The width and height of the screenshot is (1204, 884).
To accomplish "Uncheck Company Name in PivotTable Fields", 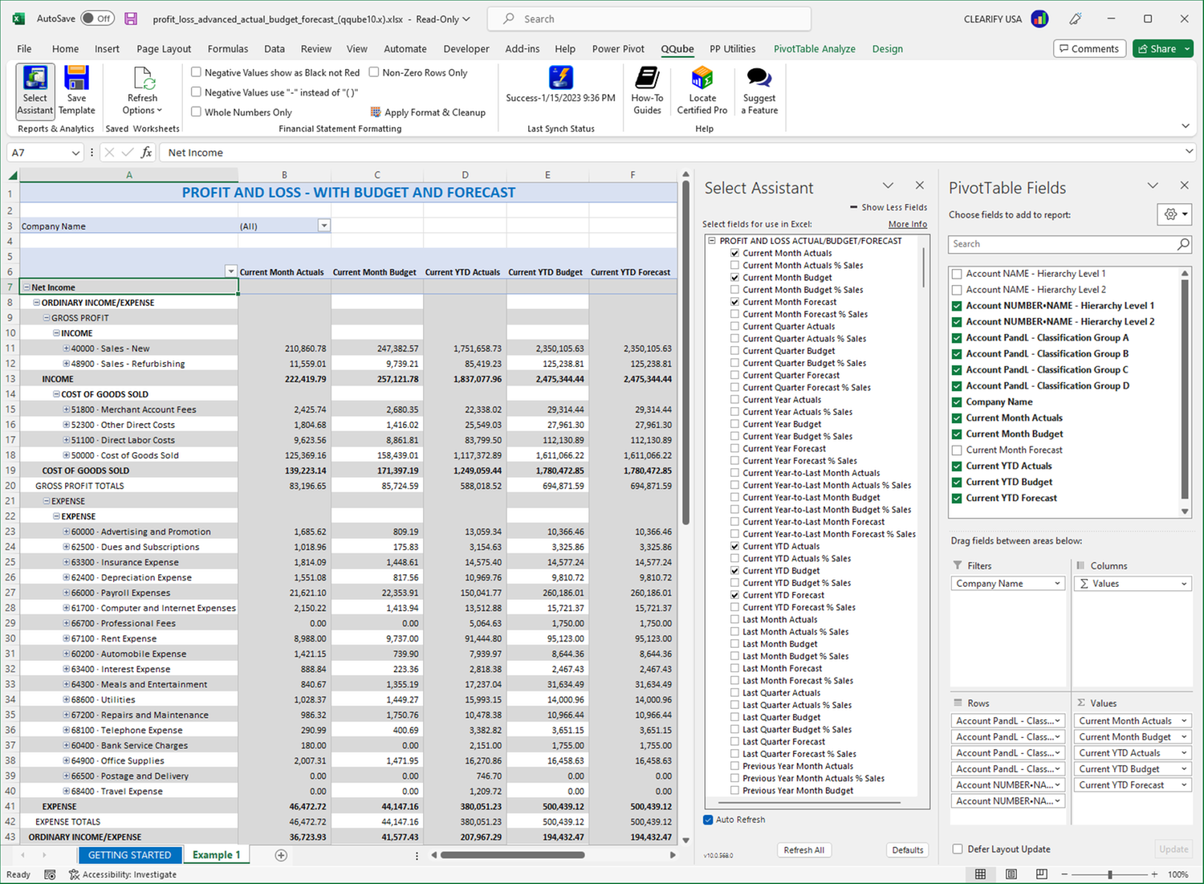I will point(957,401).
